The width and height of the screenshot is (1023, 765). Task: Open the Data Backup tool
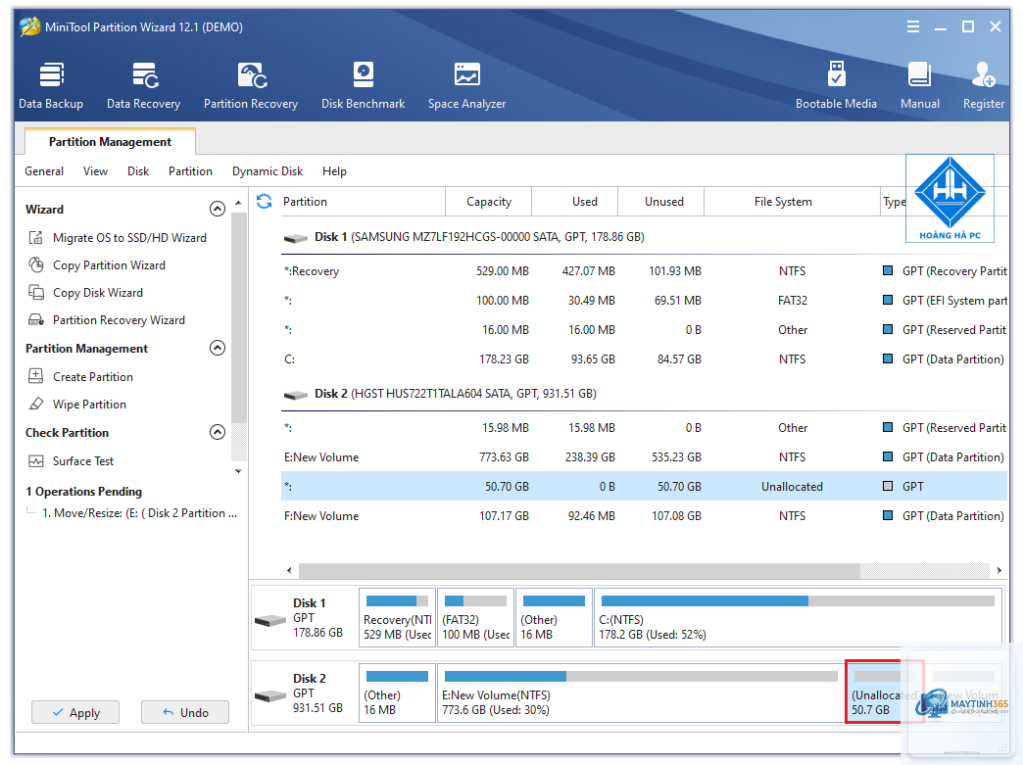point(51,85)
